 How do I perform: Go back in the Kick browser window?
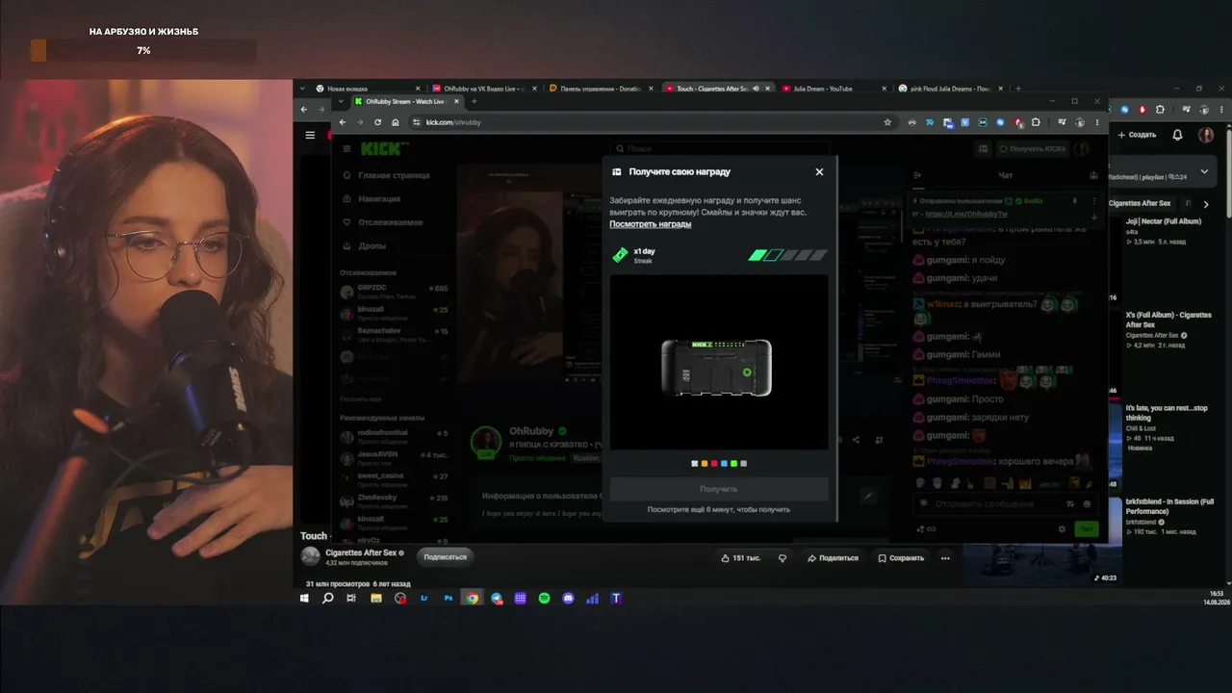(x=343, y=122)
